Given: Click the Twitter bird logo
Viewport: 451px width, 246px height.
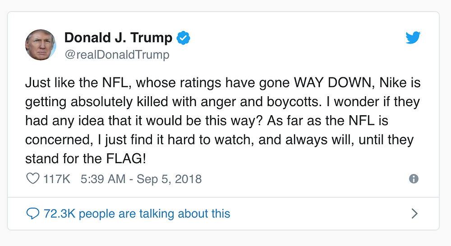Looking at the screenshot, I should 413,38.
